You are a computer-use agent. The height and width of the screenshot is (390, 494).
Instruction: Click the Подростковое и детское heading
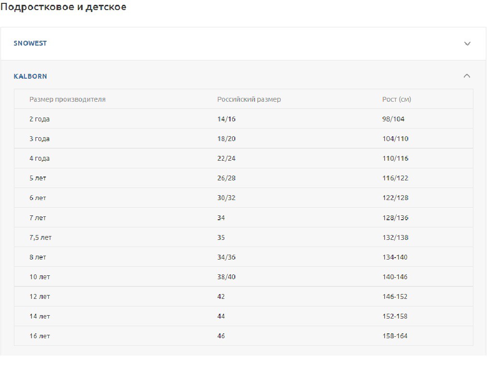pos(63,7)
